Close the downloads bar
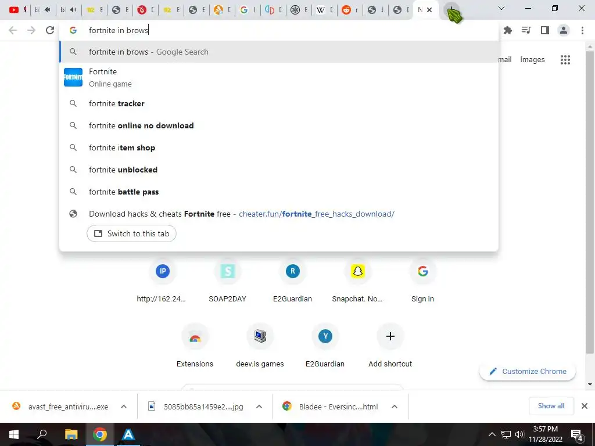This screenshot has height=446, width=595. [x=585, y=406]
